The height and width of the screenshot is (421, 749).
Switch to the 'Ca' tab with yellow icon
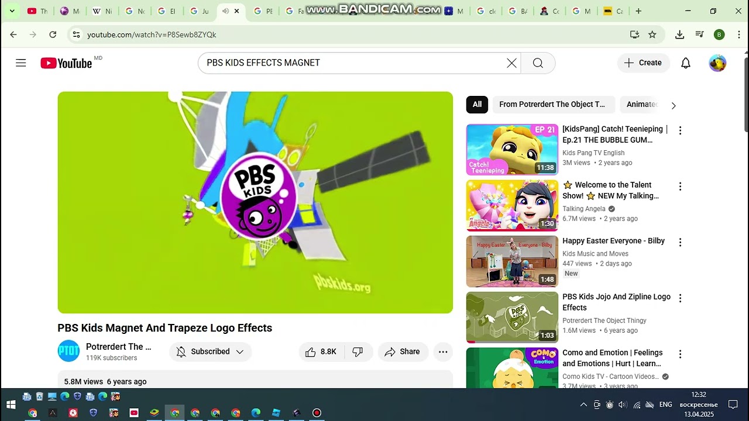pyautogui.click(x=613, y=11)
